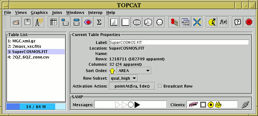Open the plane plot icon
Screen dimensions: 258x116
(125, 22)
